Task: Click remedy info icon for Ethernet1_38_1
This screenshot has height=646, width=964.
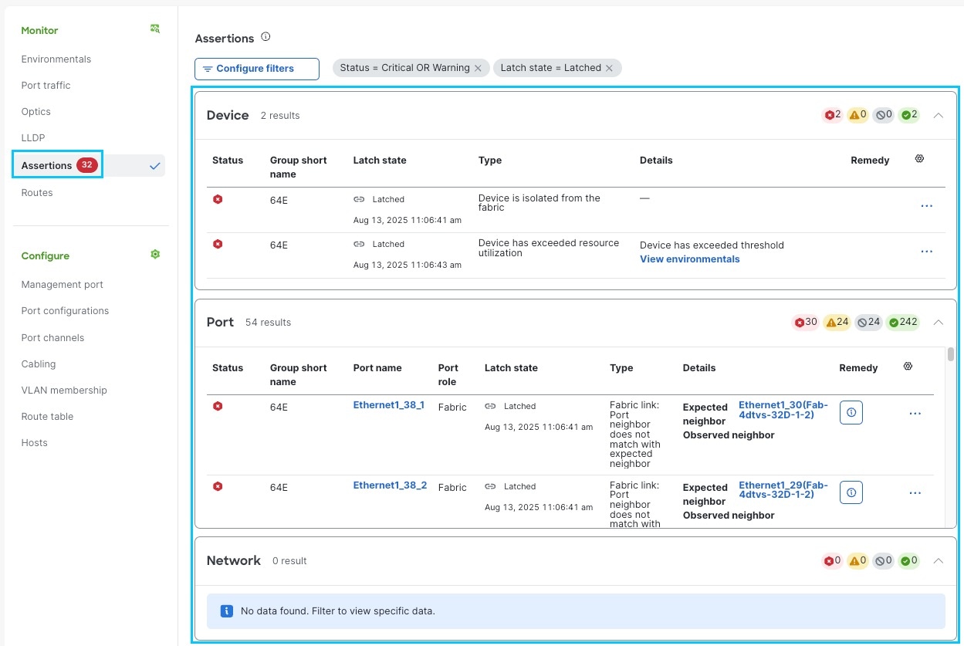Action: (x=851, y=413)
